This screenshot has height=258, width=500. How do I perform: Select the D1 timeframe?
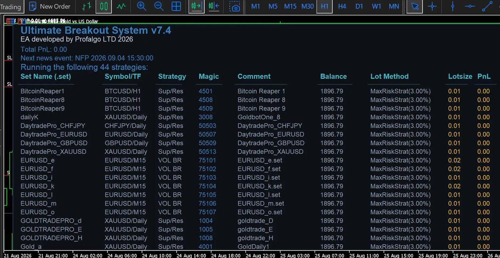[359, 6]
